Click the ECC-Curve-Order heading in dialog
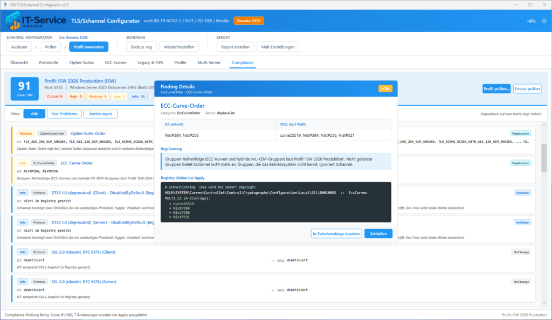 182,106
